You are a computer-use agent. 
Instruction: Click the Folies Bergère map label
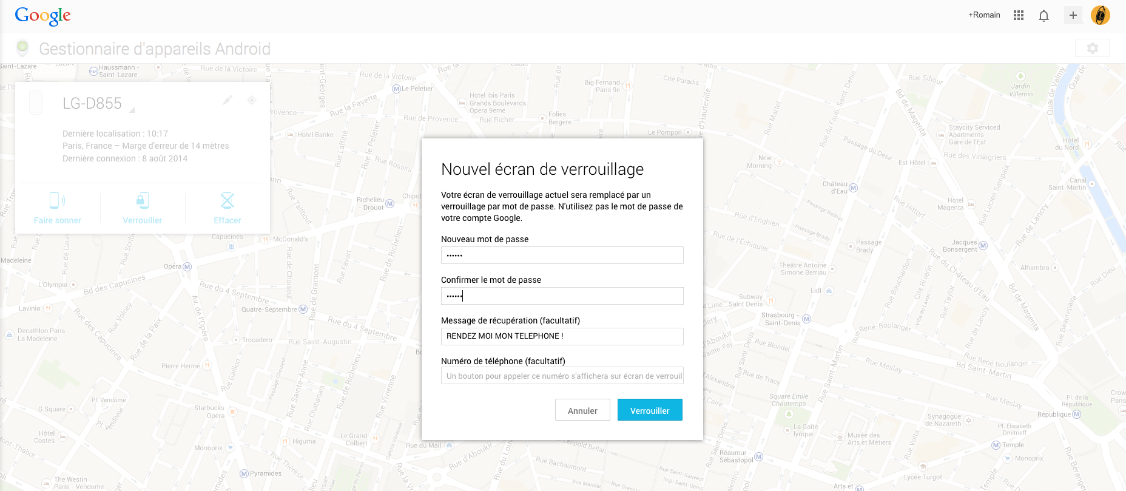(560, 118)
